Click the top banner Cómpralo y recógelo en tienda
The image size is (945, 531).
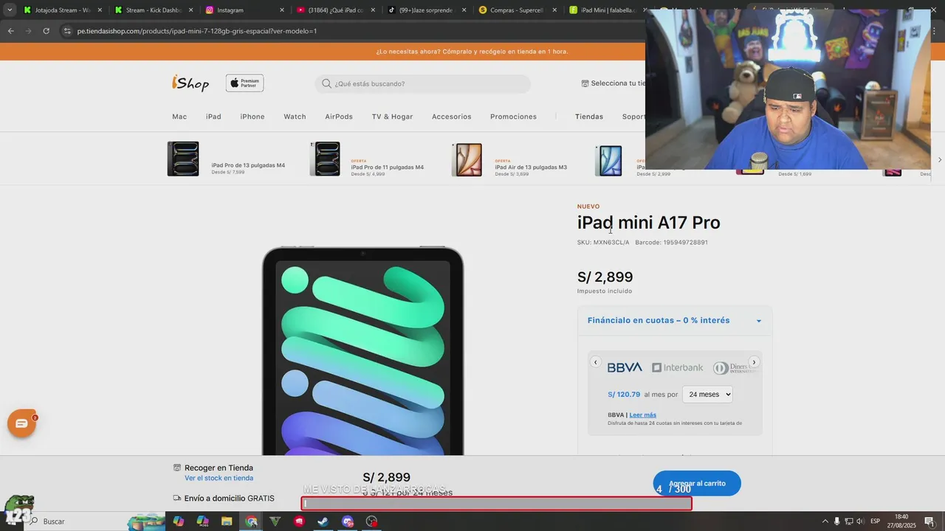point(472,52)
